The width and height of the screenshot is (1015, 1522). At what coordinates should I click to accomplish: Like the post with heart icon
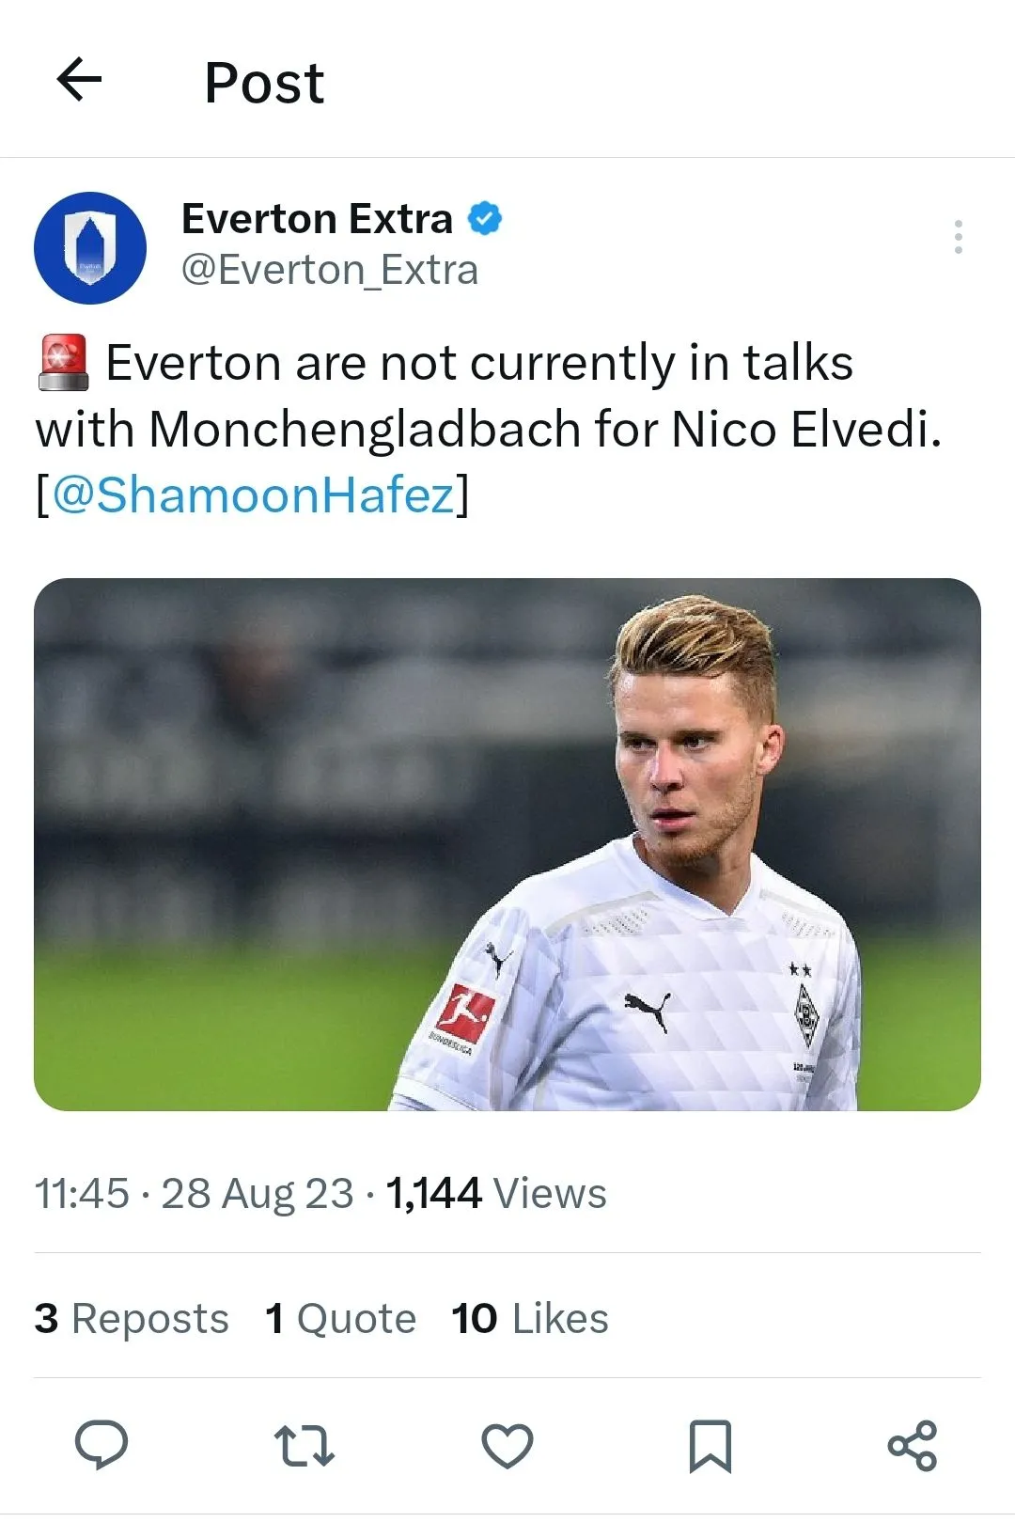point(507,1445)
